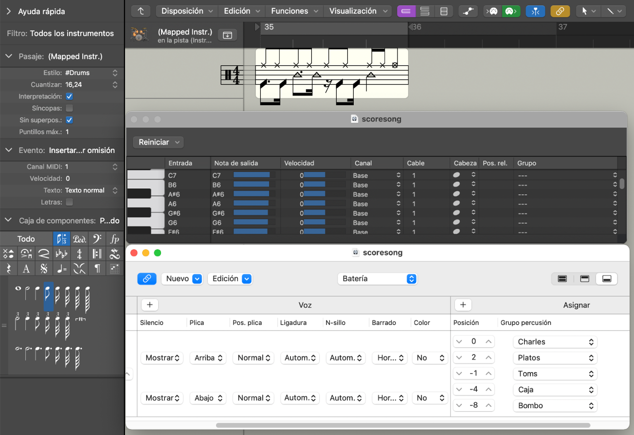This screenshot has height=435, width=634.
Task: Open the Batería staff style dropdown
Action: (x=377, y=279)
